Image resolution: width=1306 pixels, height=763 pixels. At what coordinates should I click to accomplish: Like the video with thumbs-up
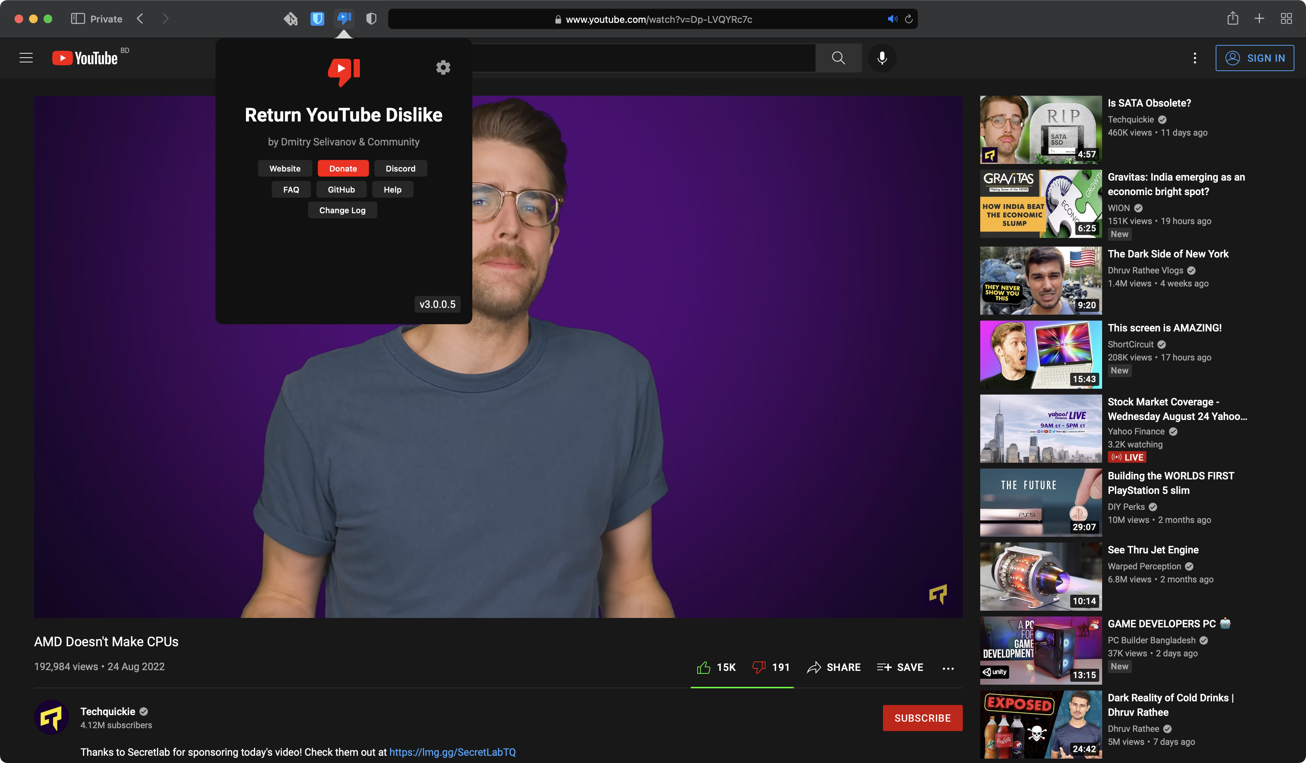tap(703, 667)
